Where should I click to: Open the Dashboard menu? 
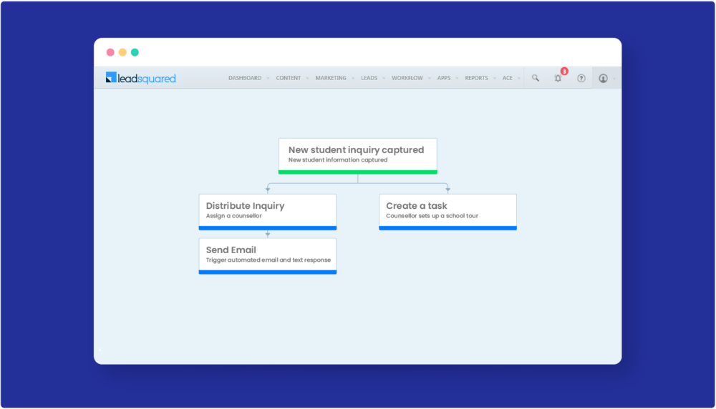245,78
